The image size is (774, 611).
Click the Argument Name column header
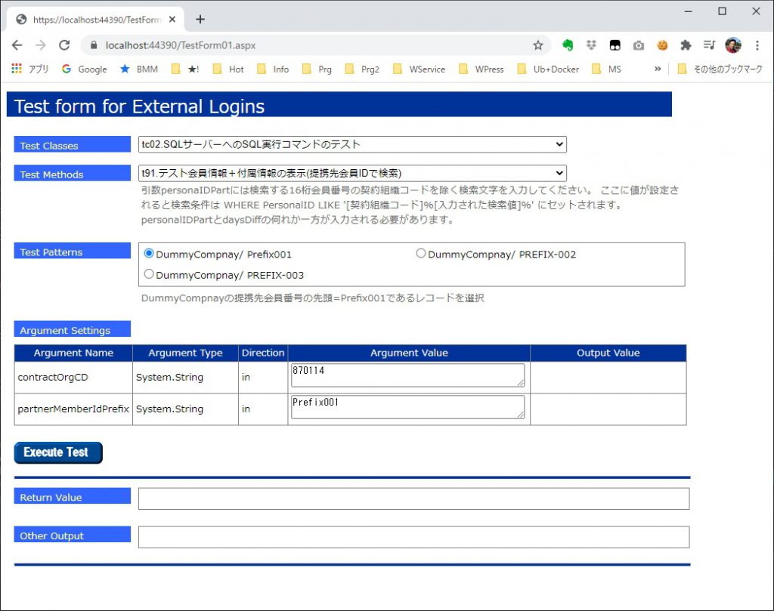pos(73,353)
